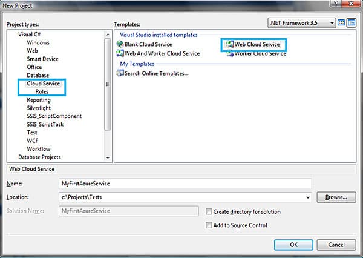Viewport: 363px width, 258px height.
Task: Select SSIS_ScriptTask project type
Action: 45,124
